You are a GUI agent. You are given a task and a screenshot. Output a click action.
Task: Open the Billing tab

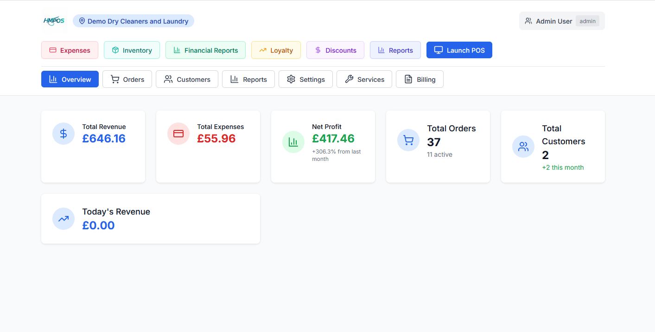tap(420, 79)
